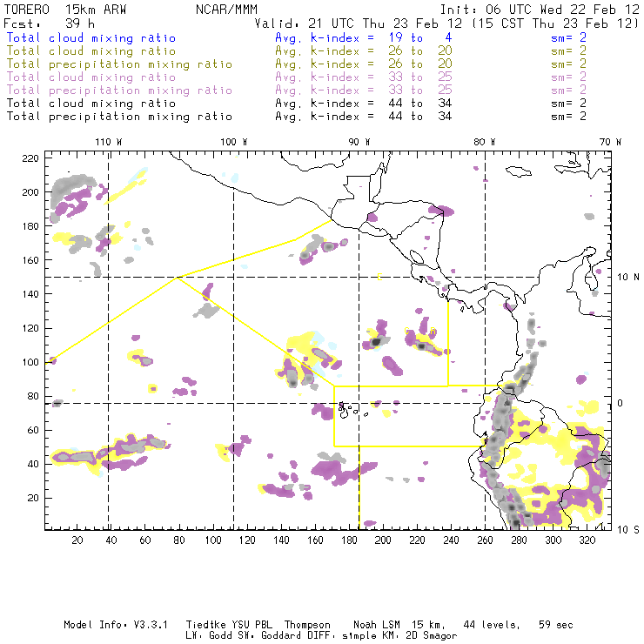Click the '40' value on the horizontal axis
The width and height of the screenshot is (644, 644).
pos(111,540)
